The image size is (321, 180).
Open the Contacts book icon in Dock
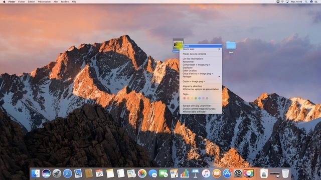point(89,173)
